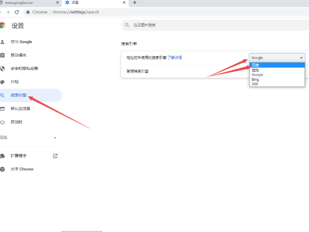Image resolution: width=309 pixels, height=232 pixels.
Task: Click the browser window icon for 默认浏览器
Action: 2,109
